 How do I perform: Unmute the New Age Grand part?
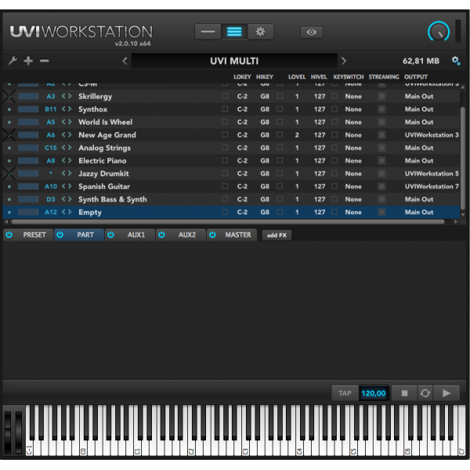[9, 135]
